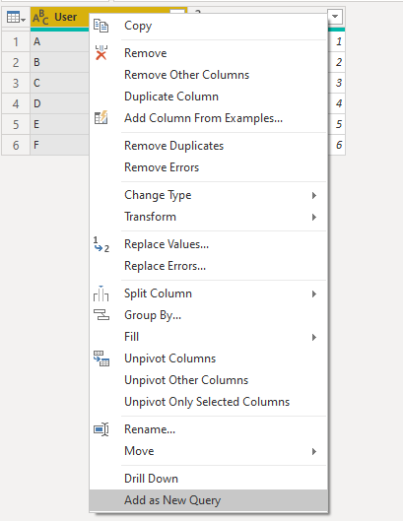403x521 pixels.
Task: Open the table options icon at top-left corner
Action: [x=16, y=17]
